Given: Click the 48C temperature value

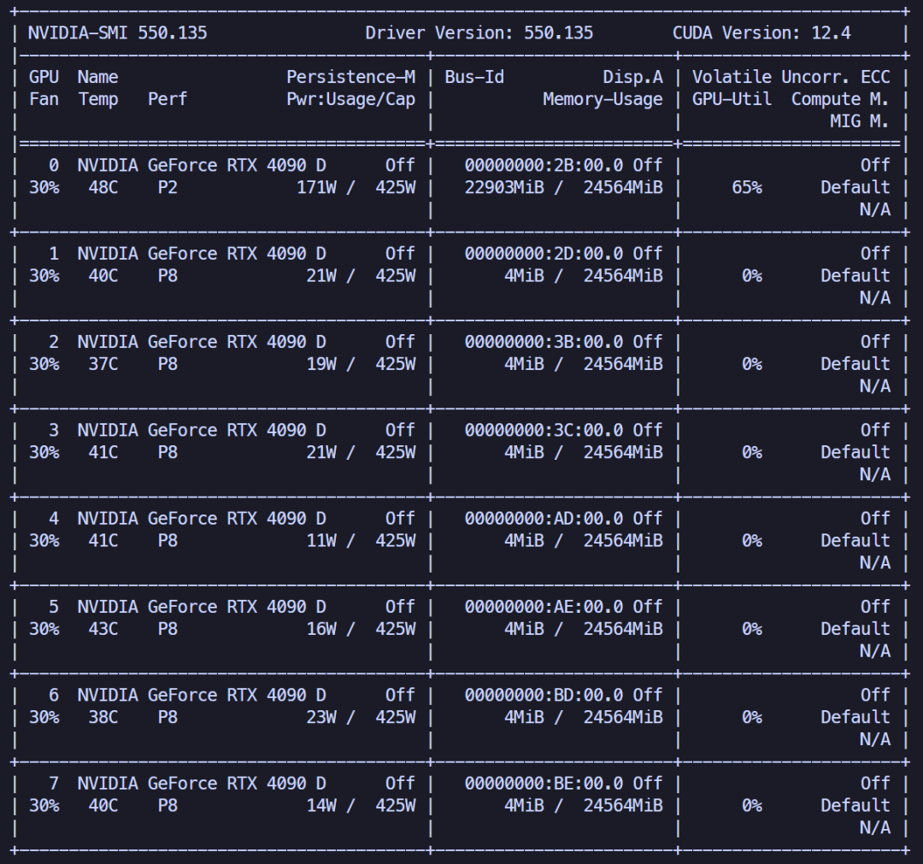Looking at the screenshot, I should click(x=103, y=188).
